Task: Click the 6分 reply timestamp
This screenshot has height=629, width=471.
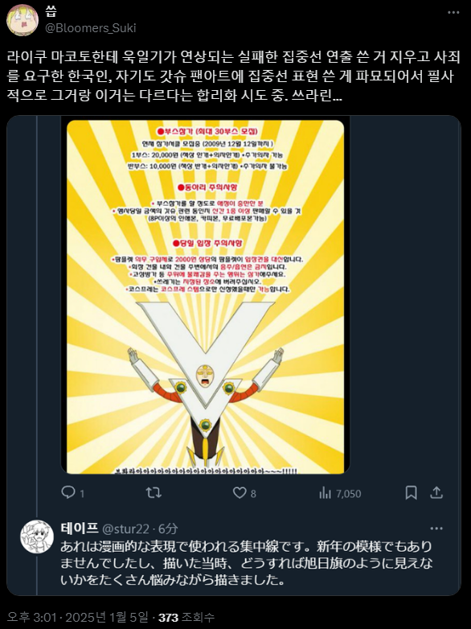Action: [168, 528]
